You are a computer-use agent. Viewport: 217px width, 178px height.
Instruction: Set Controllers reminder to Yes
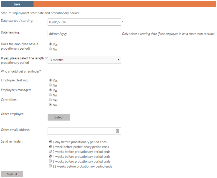[x=50, y=100]
